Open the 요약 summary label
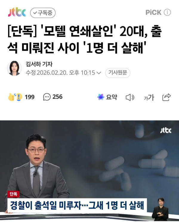The image size is (179, 222). pos(112,97)
